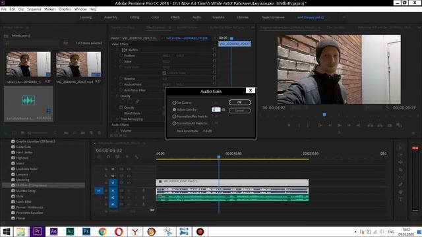Expand the Motion effect properties

pyautogui.click(x=117, y=50)
